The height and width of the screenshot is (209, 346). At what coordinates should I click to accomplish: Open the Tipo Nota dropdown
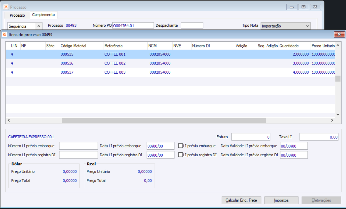click(x=307, y=26)
